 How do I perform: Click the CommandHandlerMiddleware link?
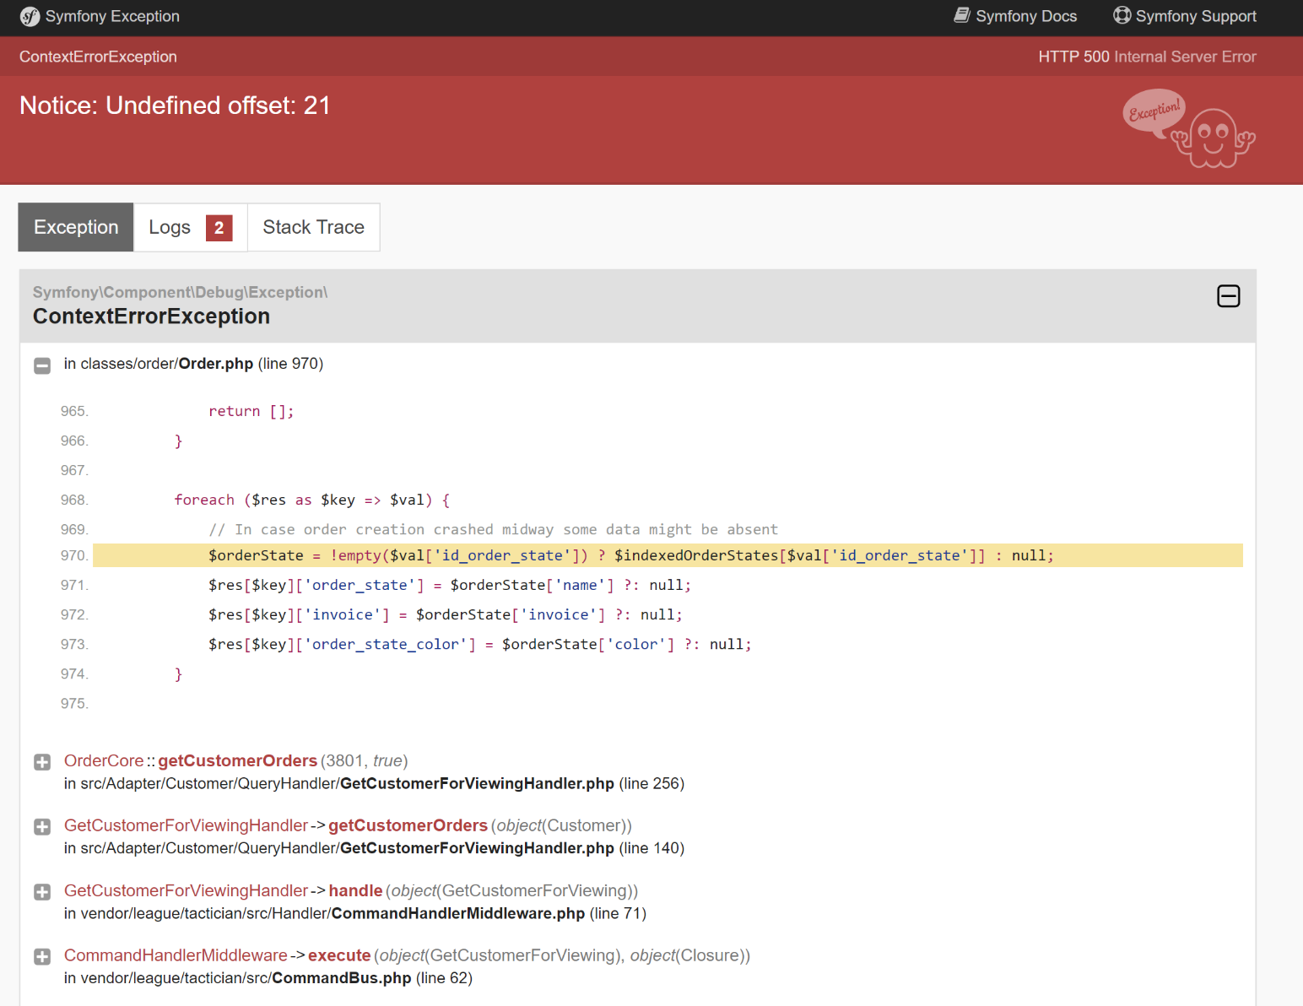coord(176,955)
